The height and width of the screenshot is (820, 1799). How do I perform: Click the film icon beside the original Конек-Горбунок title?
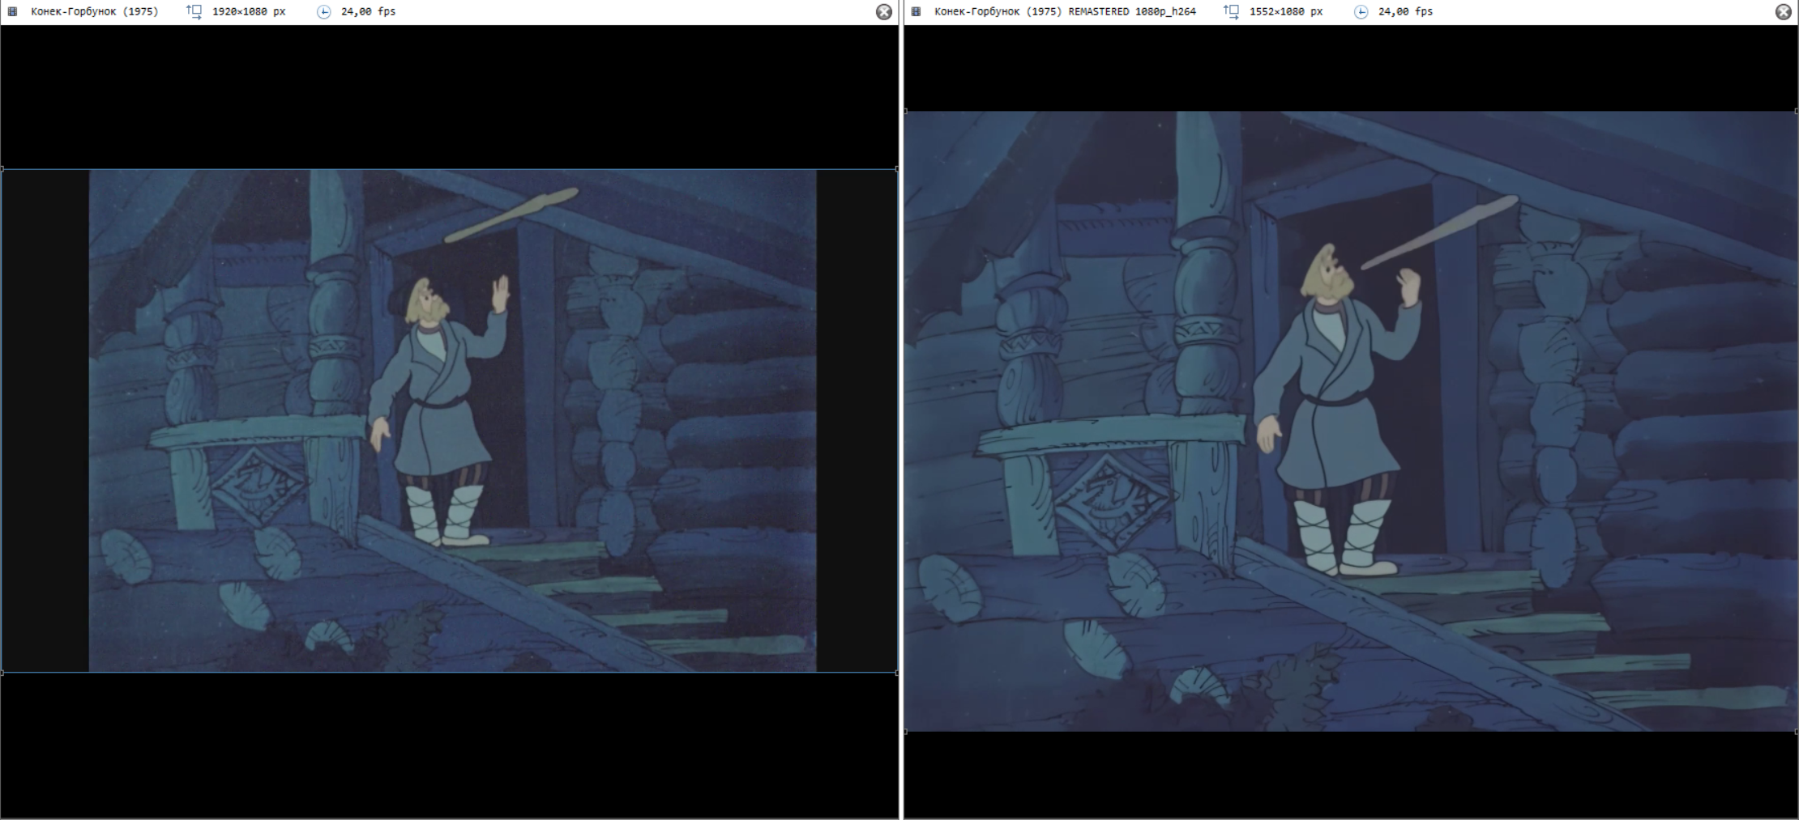[12, 11]
